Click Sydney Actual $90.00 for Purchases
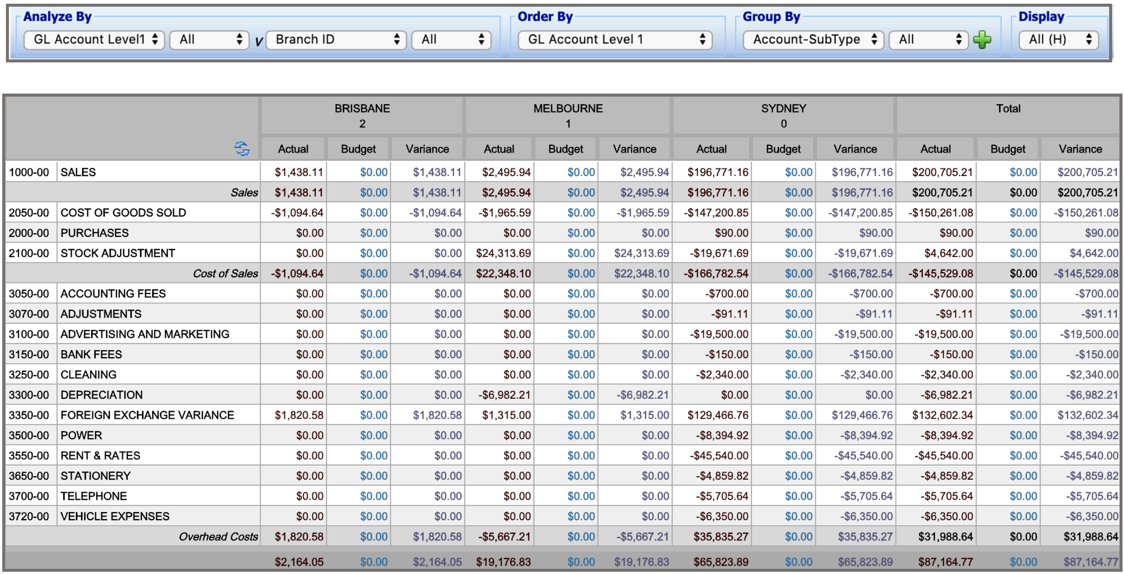The width and height of the screenshot is (1124, 574). point(731,233)
